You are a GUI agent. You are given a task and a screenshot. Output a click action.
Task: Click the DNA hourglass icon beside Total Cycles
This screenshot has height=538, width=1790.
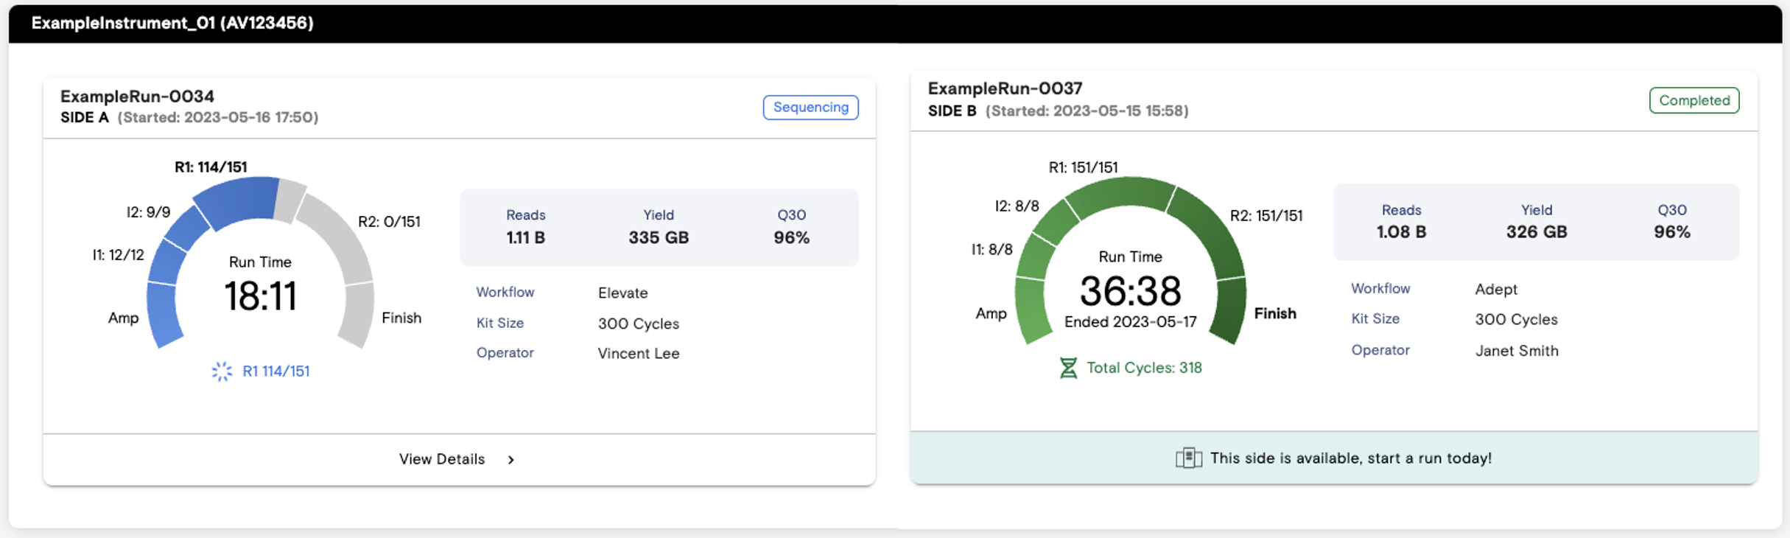1067,368
